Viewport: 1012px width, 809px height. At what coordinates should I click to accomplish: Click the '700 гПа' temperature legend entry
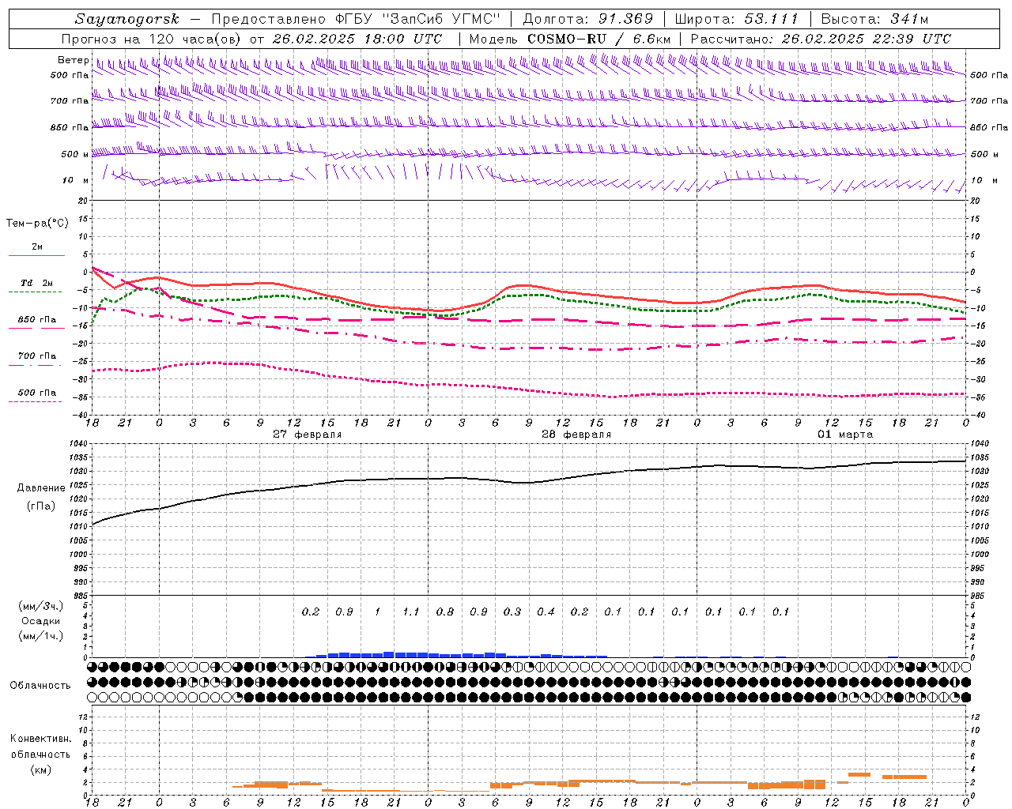(x=37, y=356)
